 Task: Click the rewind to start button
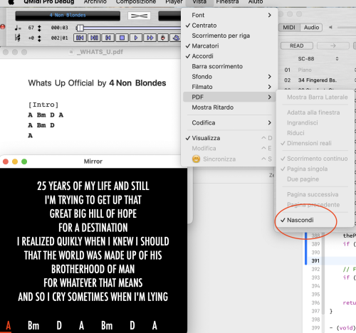pos(108,38)
